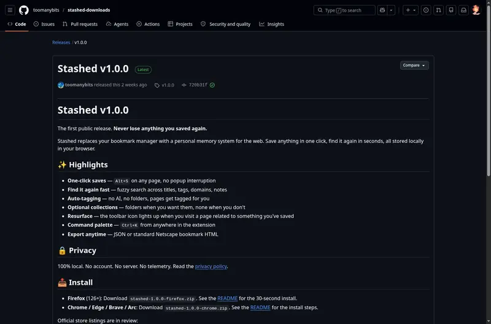Open the hamburger navigation menu
This screenshot has height=324, width=491.
coord(10,10)
